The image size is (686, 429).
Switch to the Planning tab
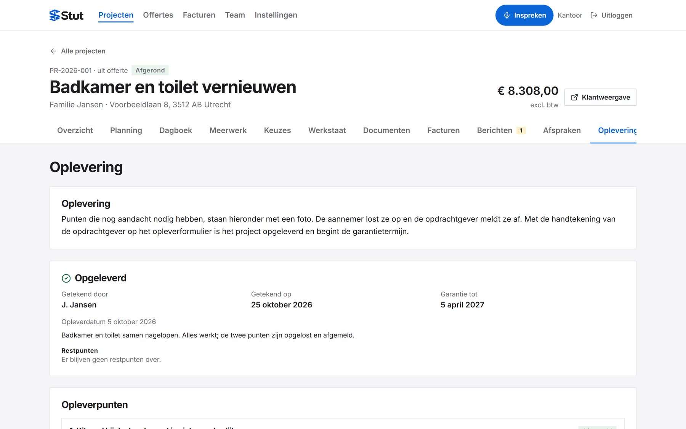126,130
